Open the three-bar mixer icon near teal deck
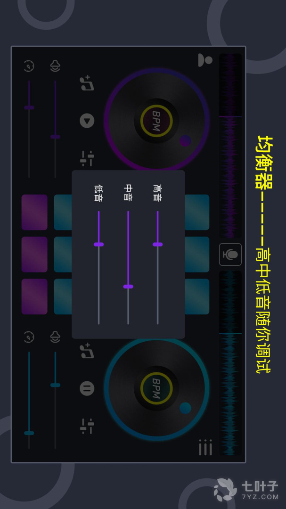Screen dimensions: 286x509 (x=205, y=447)
